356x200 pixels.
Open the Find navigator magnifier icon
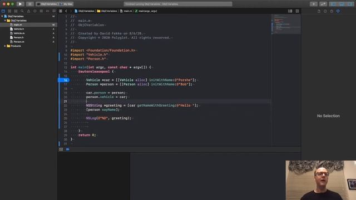[22, 11]
